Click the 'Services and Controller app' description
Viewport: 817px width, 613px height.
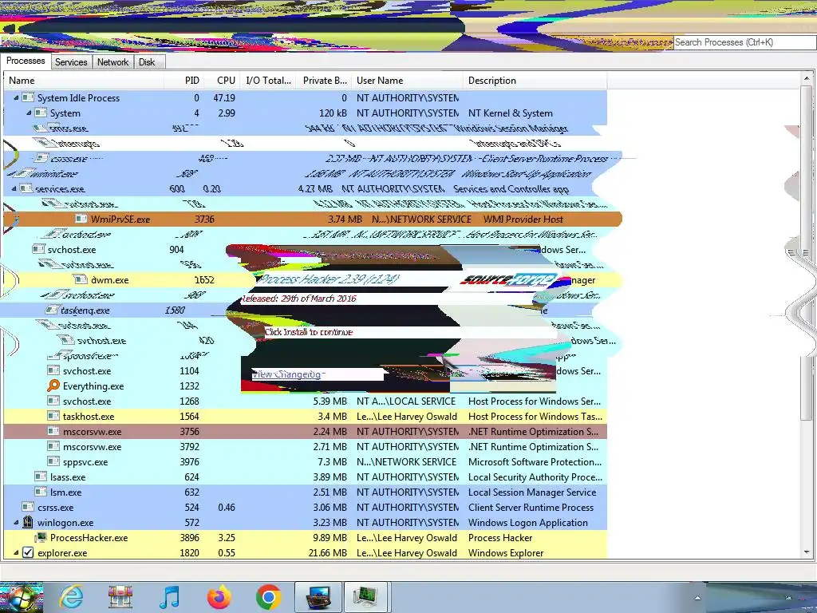511,188
